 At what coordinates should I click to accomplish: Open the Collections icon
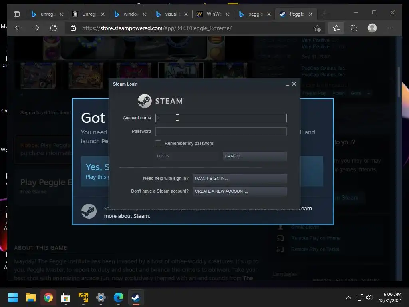[354, 28]
